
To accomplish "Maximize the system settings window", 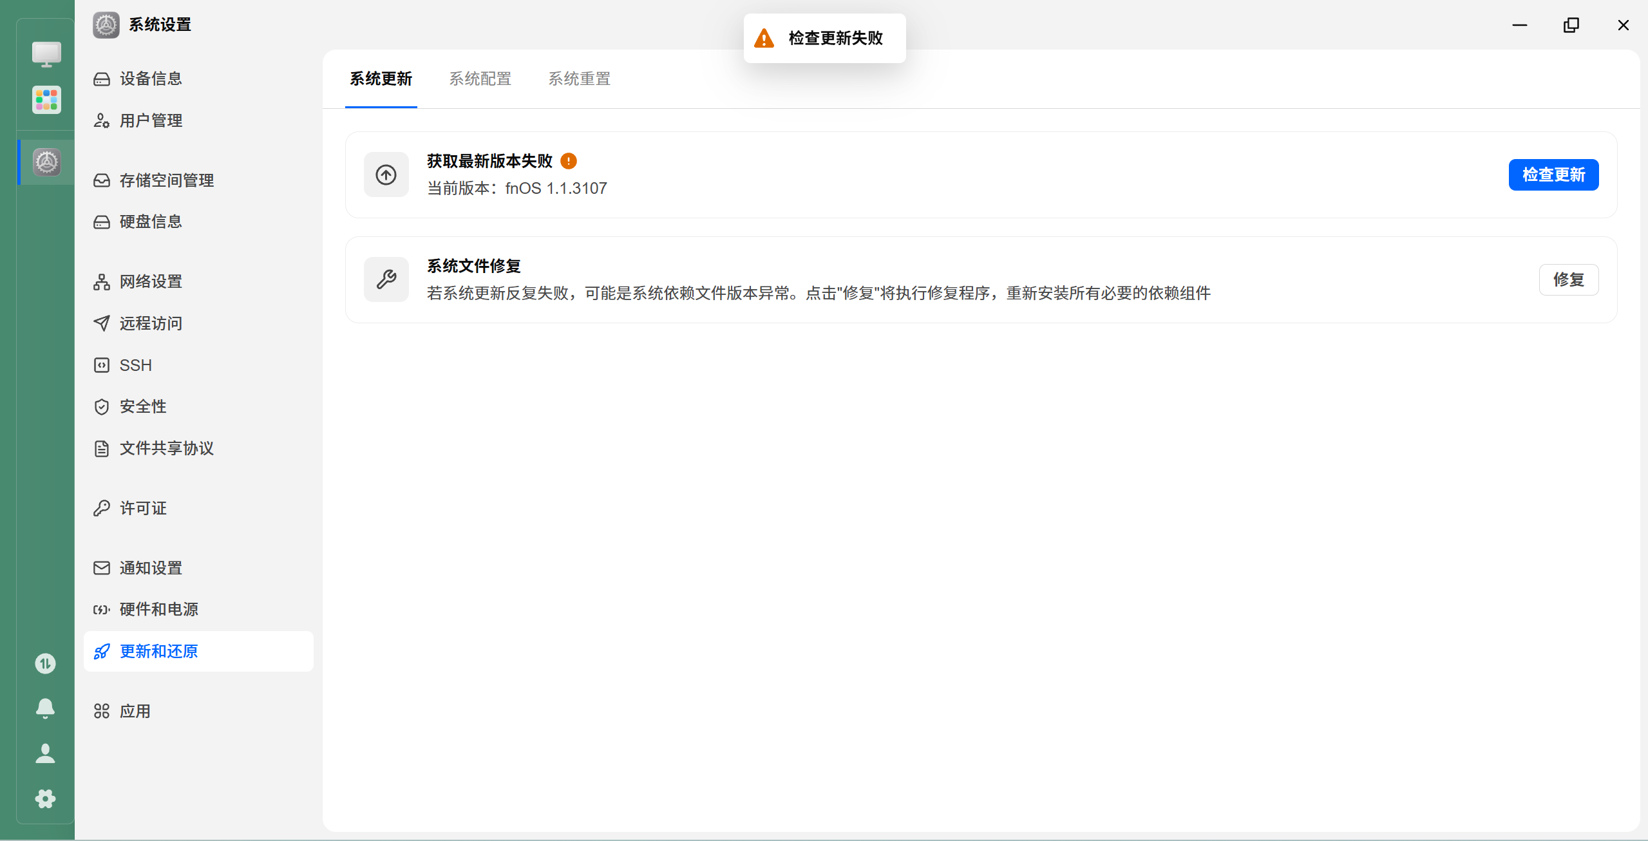I will (1571, 25).
